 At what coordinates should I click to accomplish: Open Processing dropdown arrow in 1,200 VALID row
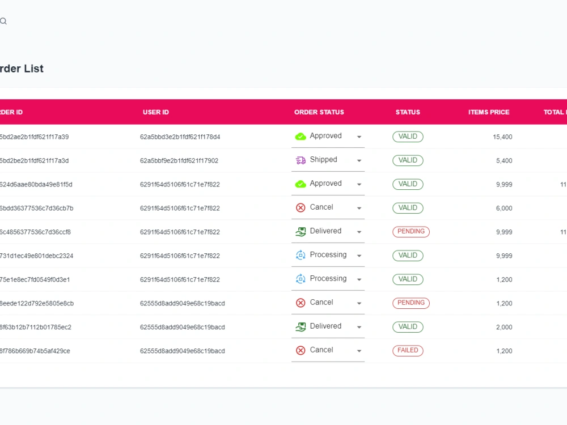click(x=359, y=280)
